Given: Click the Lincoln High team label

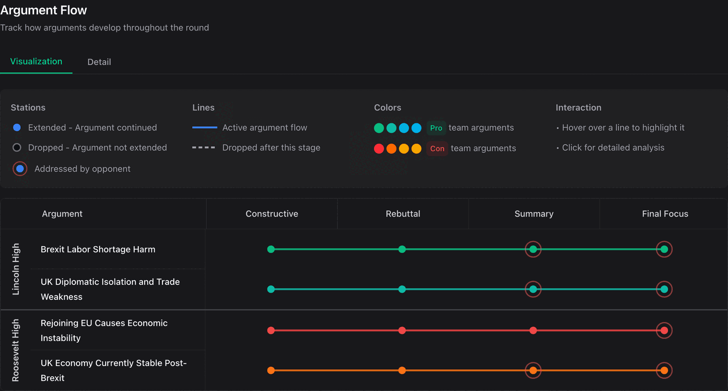Looking at the screenshot, I should click(16, 269).
